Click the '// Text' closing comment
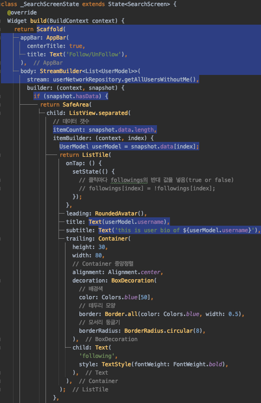The width and height of the screenshot is (261, 403). (97, 372)
